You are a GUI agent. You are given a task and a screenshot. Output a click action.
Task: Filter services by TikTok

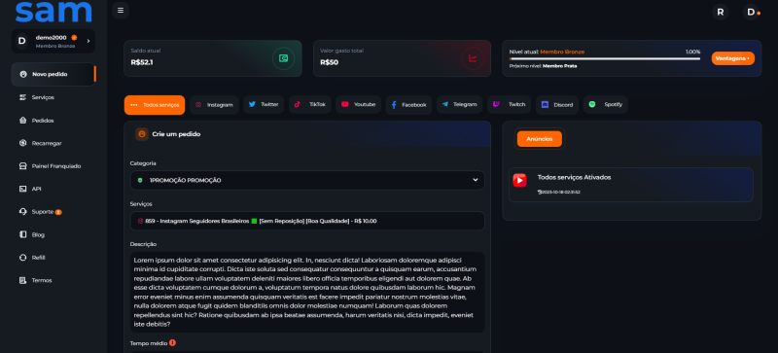pyautogui.click(x=310, y=105)
